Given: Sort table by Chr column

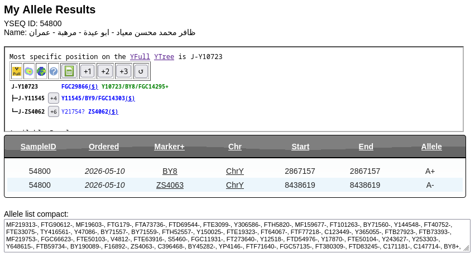Looking at the screenshot, I should click(x=235, y=147).
